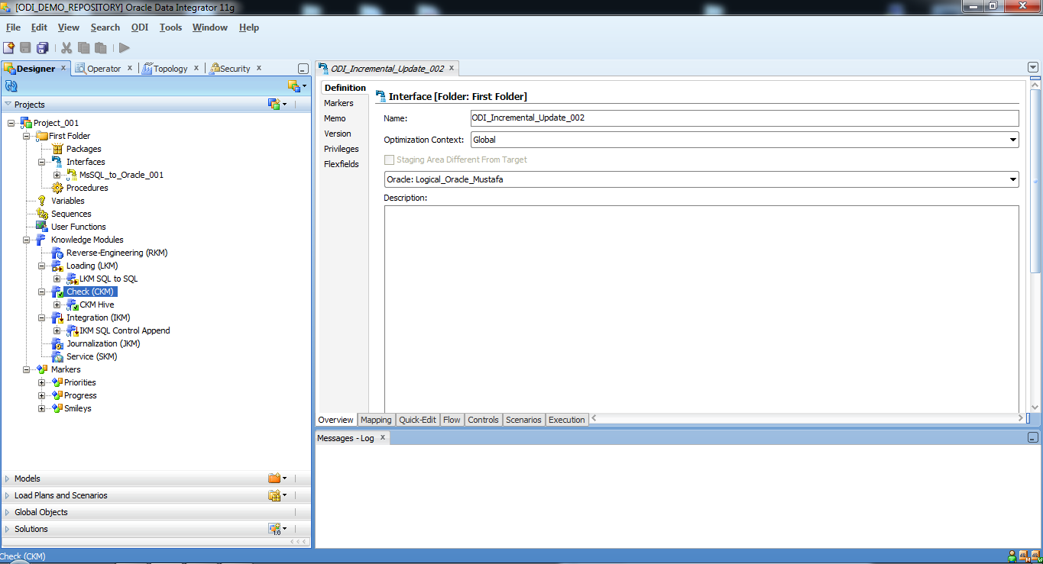
Task: Create a new object with the New toolbar icon
Action: 10,47
